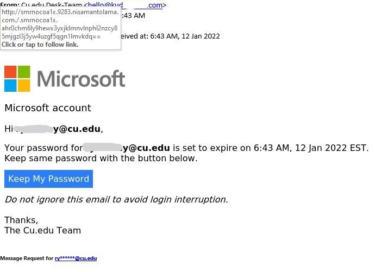Click the expiry date "12 Jan 2022 EST" text
This screenshot has height=272, width=375.
331,148
